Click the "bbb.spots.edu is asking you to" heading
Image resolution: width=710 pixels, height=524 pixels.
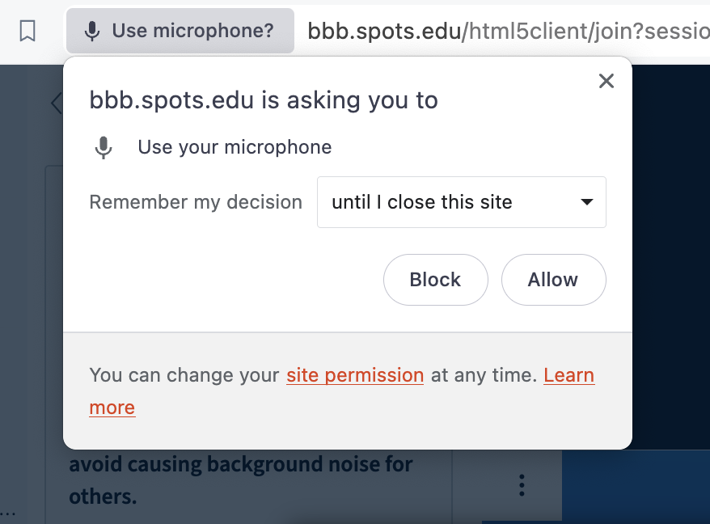(264, 100)
